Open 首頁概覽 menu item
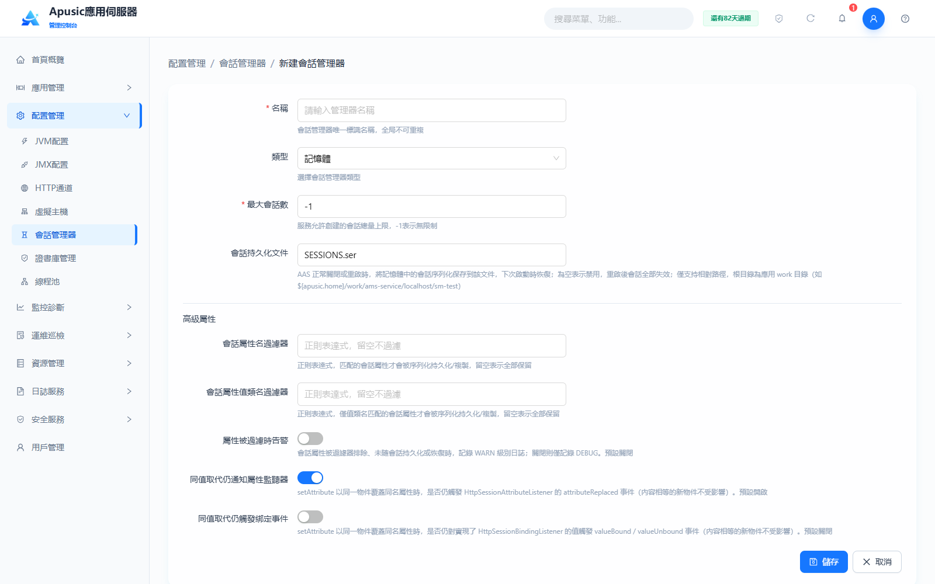The height and width of the screenshot is (584, 935). [74, 60]
